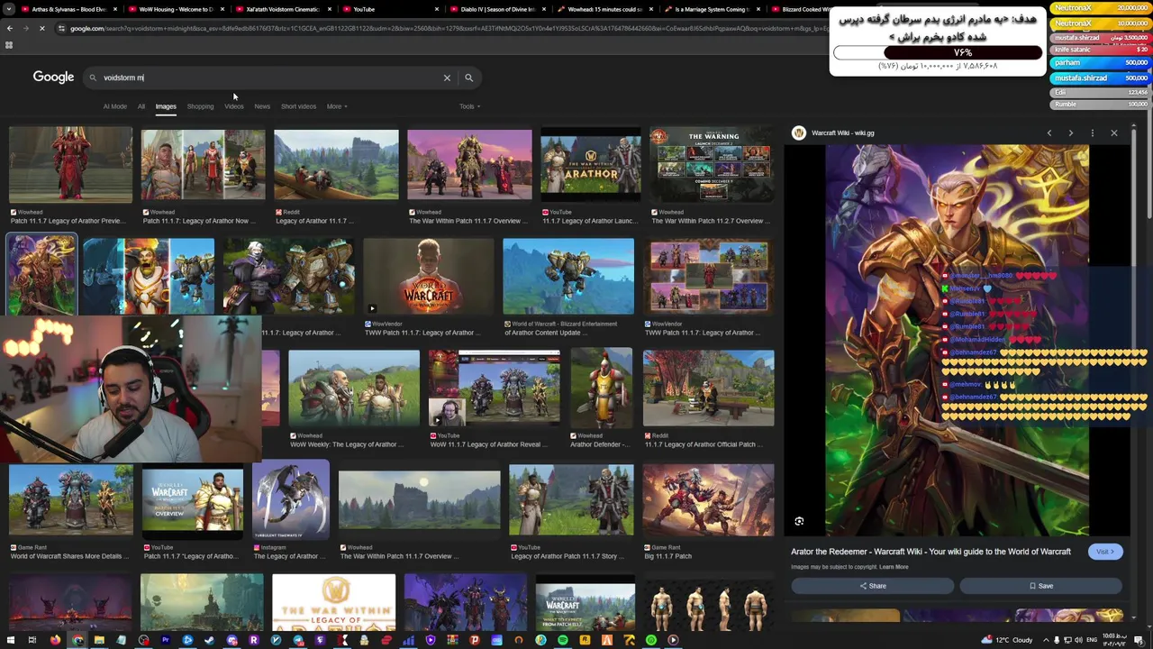Expand the Tools dropdown
Image resolution: width=1153 pixels, height=649 pixels.
[x=469, y=106]
